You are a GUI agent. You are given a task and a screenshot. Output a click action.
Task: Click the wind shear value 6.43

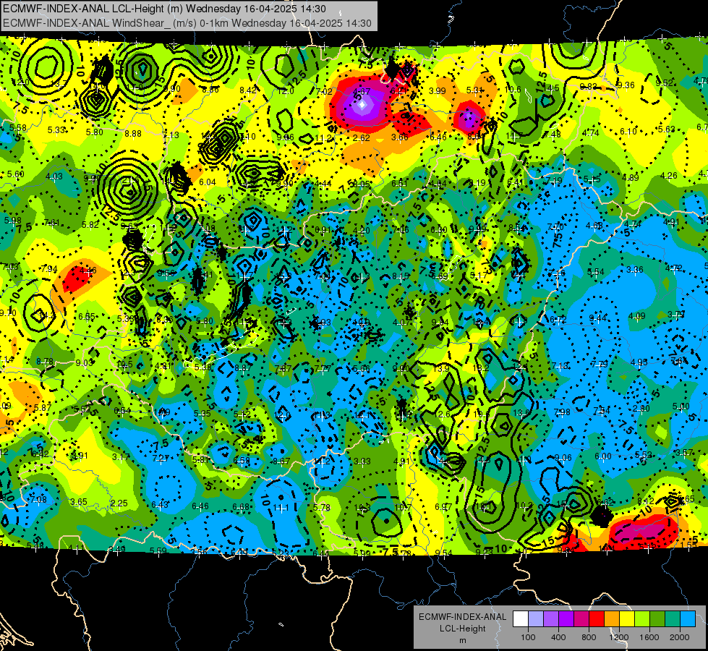160,505
